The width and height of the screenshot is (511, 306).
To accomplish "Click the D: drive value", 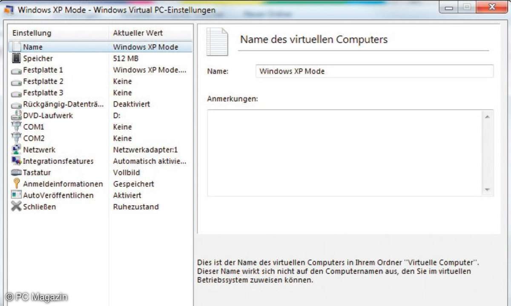I will [x=117, y=116].
